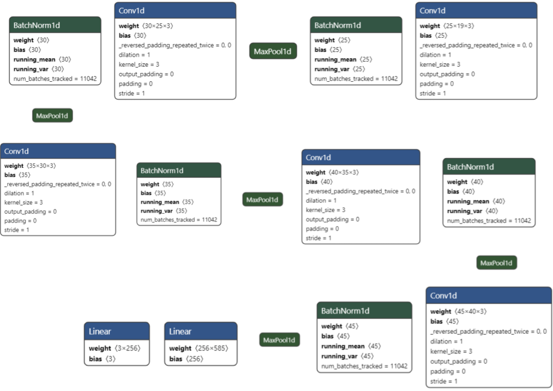This screenshot has height=391, width=553.
Task: Select the MaxPool1d node left of BatchNorm1d ⟨45⟩
Action: coord(279,340)
